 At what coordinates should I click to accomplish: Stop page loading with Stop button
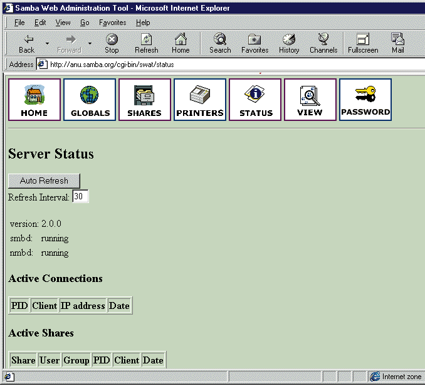112,44
